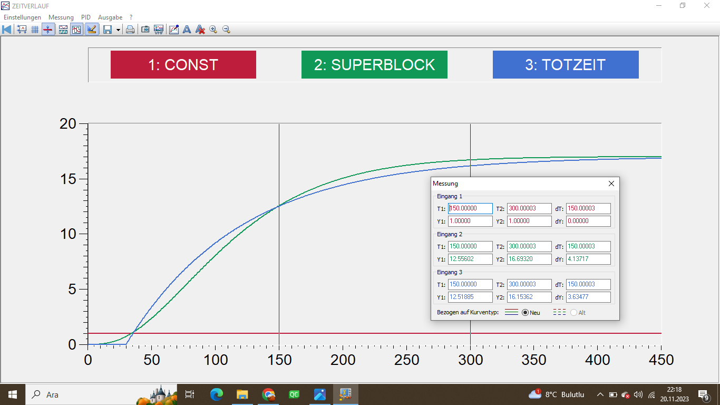Open the Einstellungen menu
720x405 pixels.
coord(22,17)
